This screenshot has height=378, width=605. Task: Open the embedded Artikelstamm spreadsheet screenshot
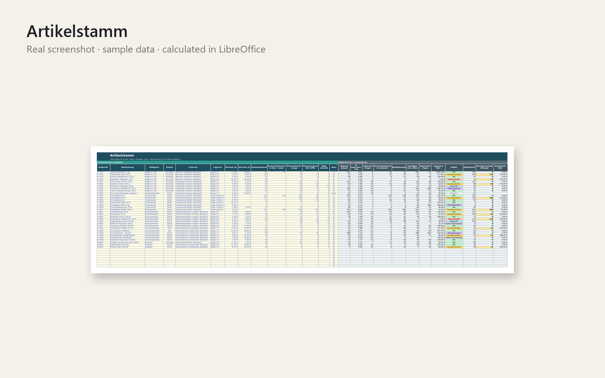[x=302, y=210]
